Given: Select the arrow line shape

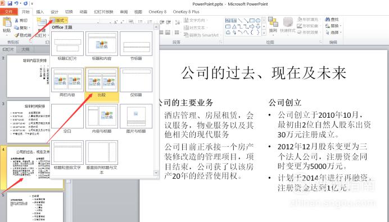Looking at the screenshot, I should (246, 21).
